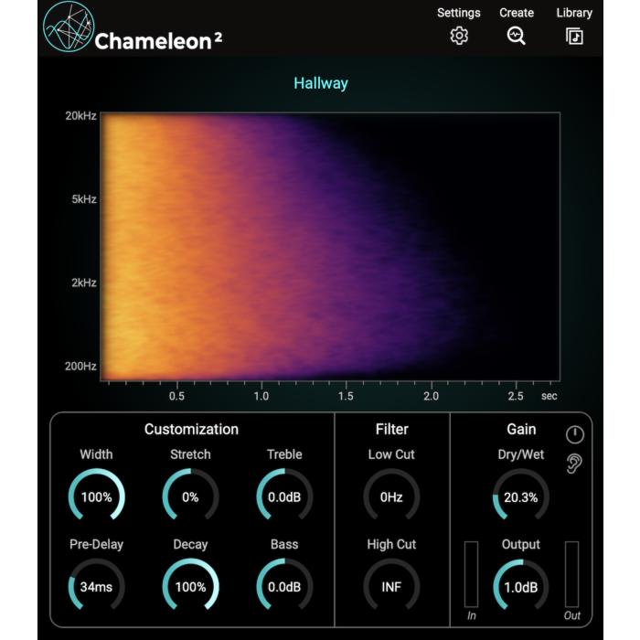Viewport: 640px width, 640px height.
Task: Click the Width knob at 100%
Action: [96, 496]
